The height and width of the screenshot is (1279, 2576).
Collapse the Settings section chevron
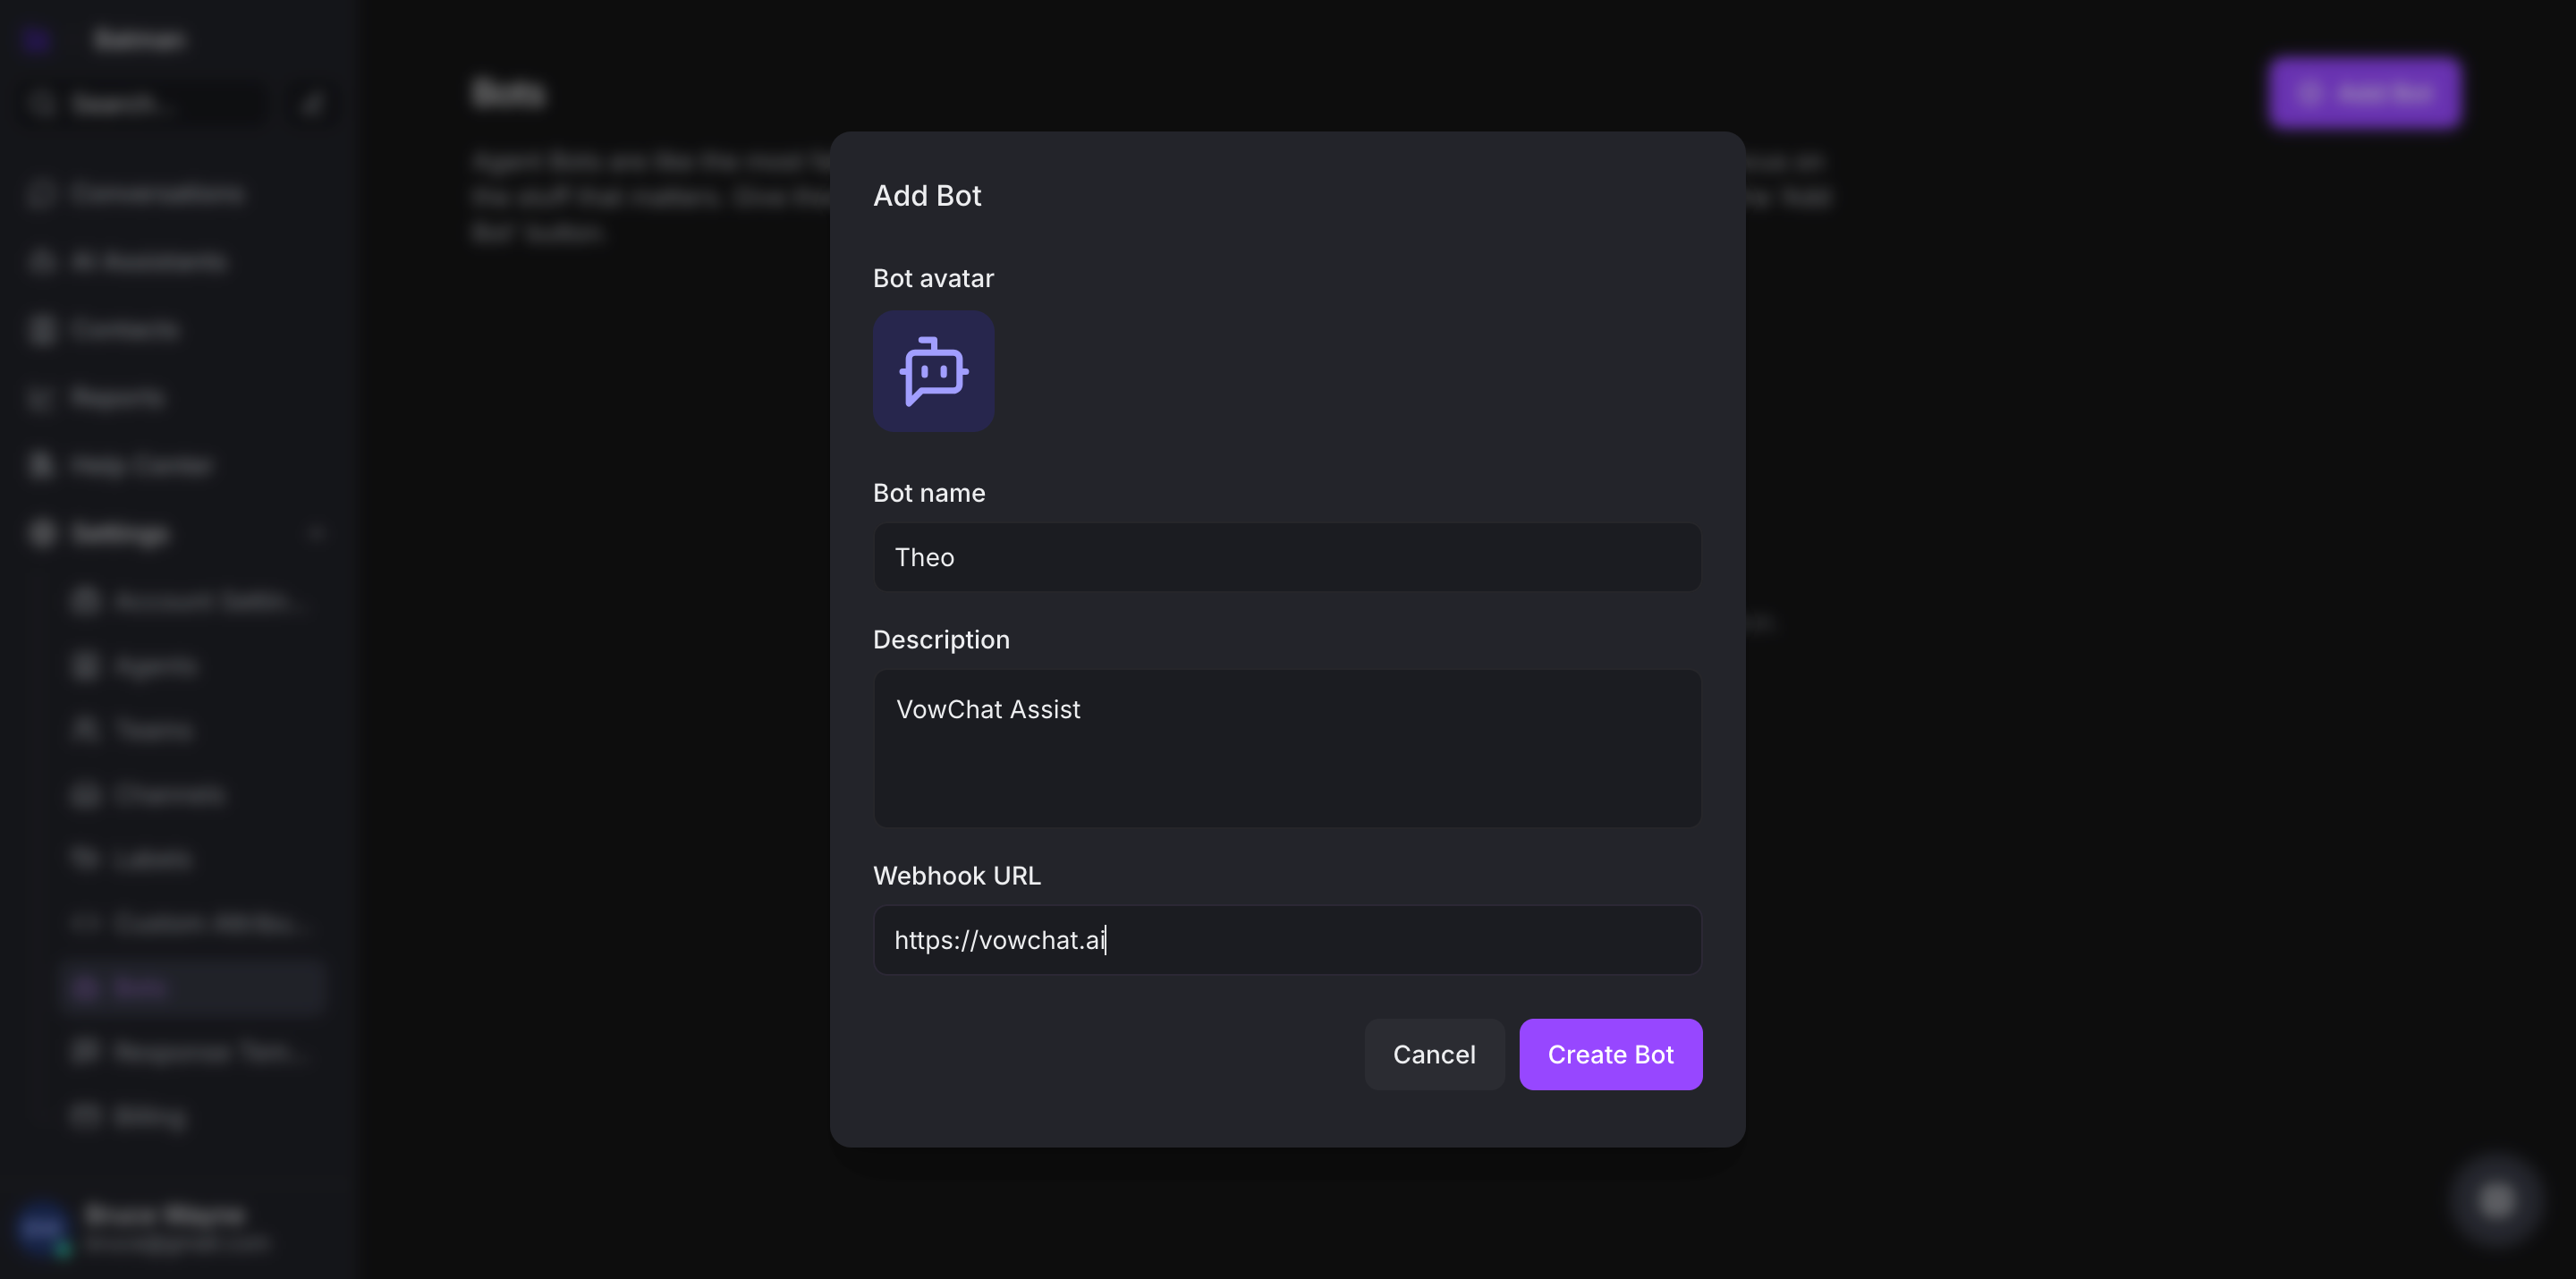(316, 534)
